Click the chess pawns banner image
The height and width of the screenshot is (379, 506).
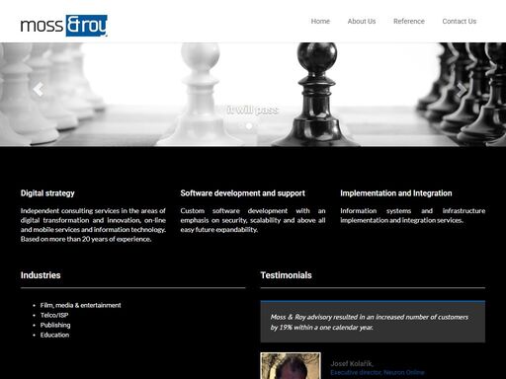pos(253,95)
